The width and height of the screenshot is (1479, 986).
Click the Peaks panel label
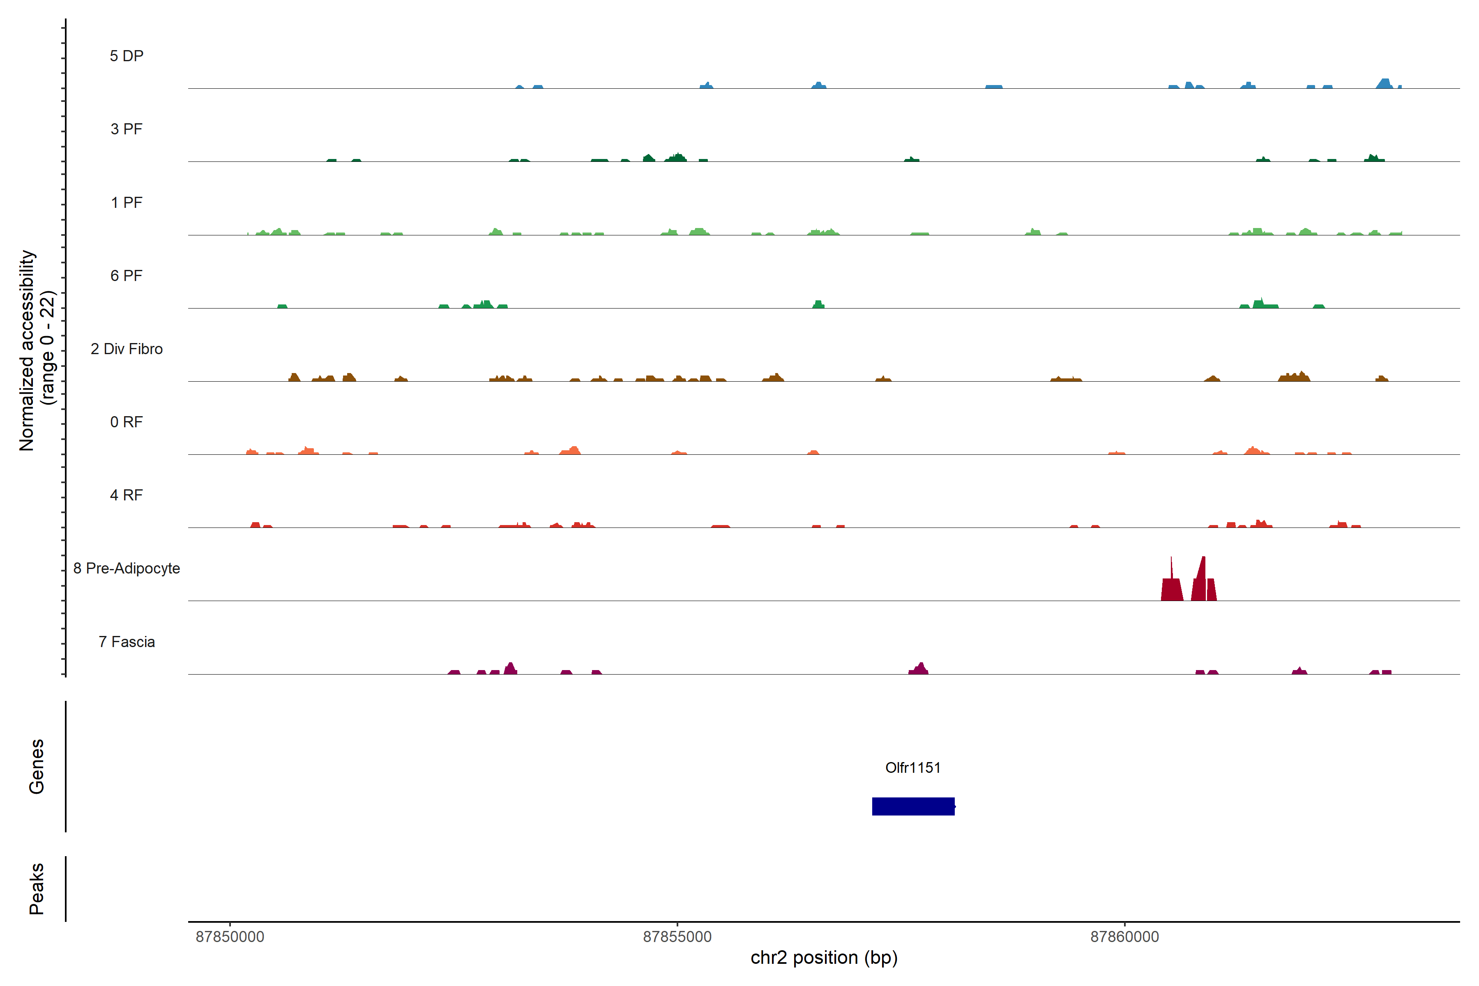[x=37, y=889]
